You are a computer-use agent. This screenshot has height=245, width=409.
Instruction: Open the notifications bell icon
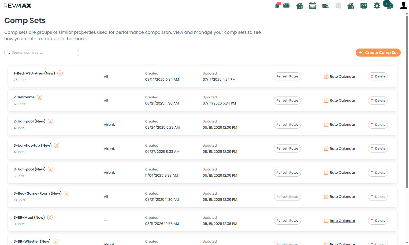[x=278, y=5]
